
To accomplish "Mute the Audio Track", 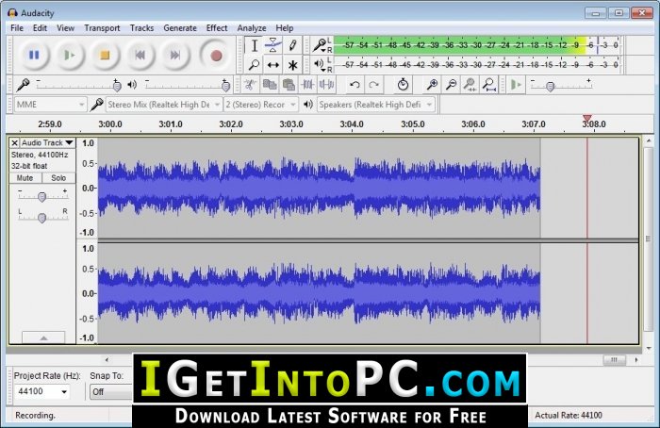I will [25, 178].
